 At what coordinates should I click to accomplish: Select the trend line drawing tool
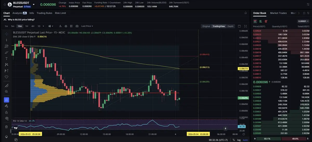click(x=6, y=40)
